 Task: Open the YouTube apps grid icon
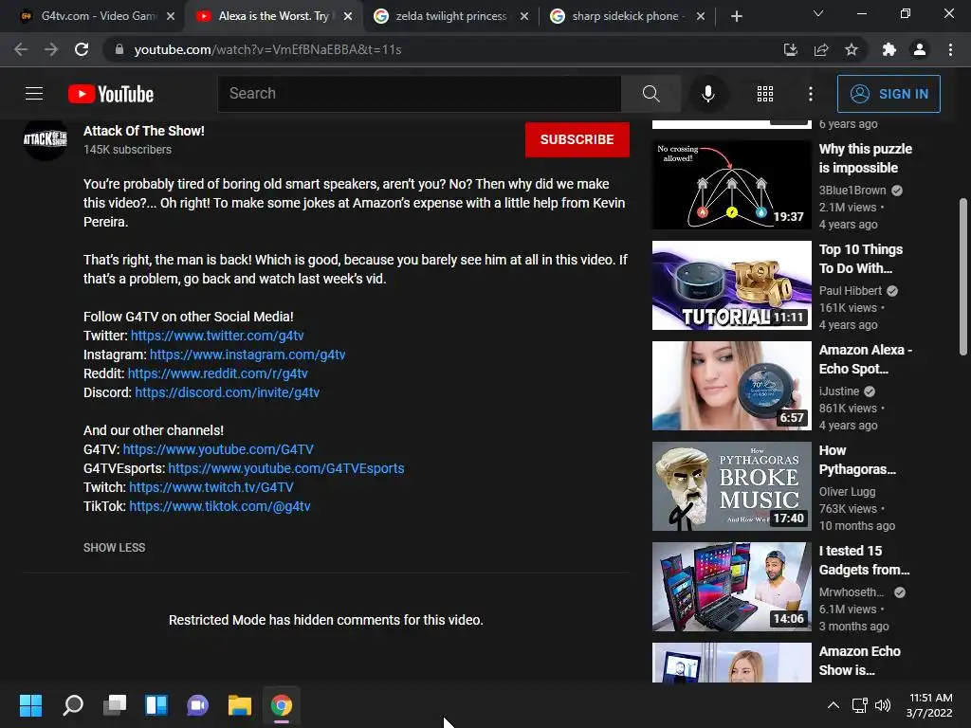pyautogui.click(x=765, y=94)
